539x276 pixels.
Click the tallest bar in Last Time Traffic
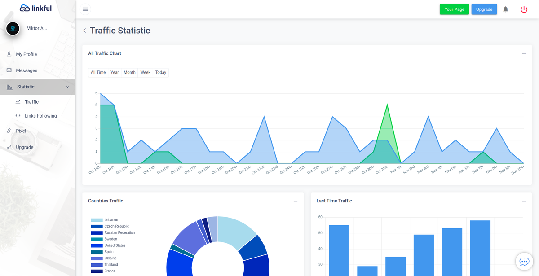tap(480, 248)
